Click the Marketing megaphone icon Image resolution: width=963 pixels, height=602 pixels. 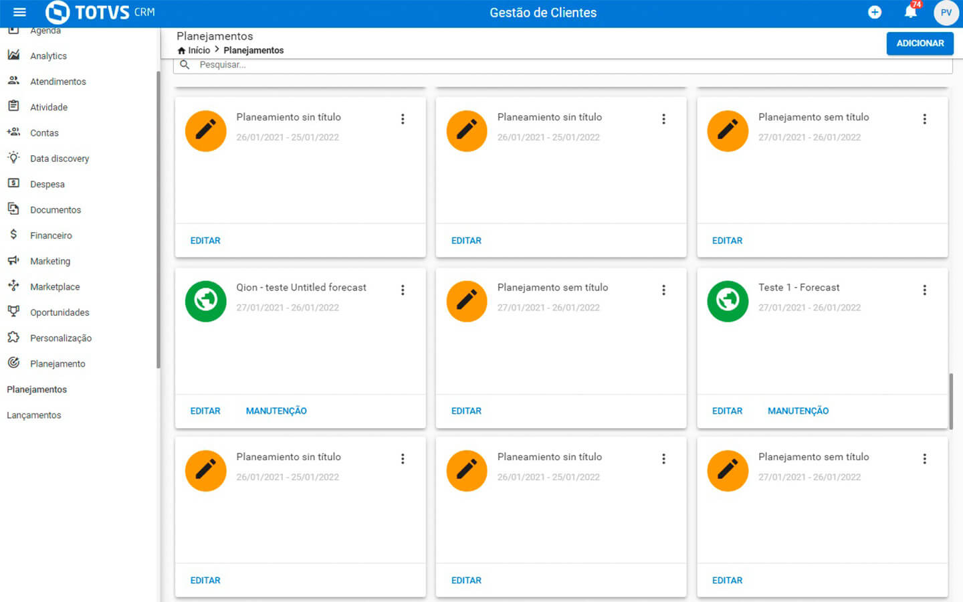click(x=13, y=260)
